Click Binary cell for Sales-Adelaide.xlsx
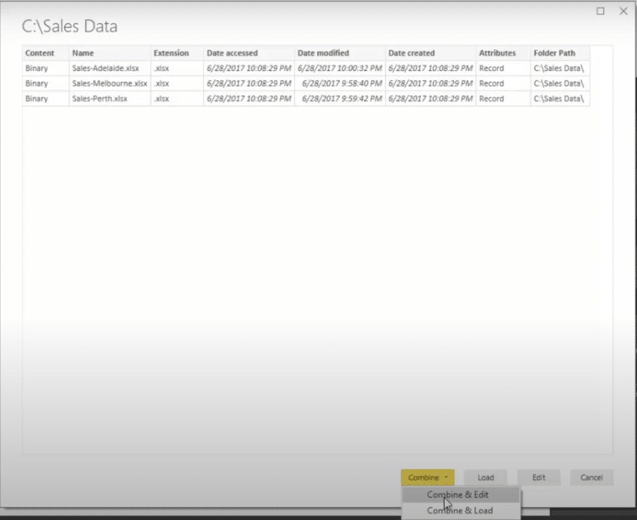 click(x=45, y=68)
